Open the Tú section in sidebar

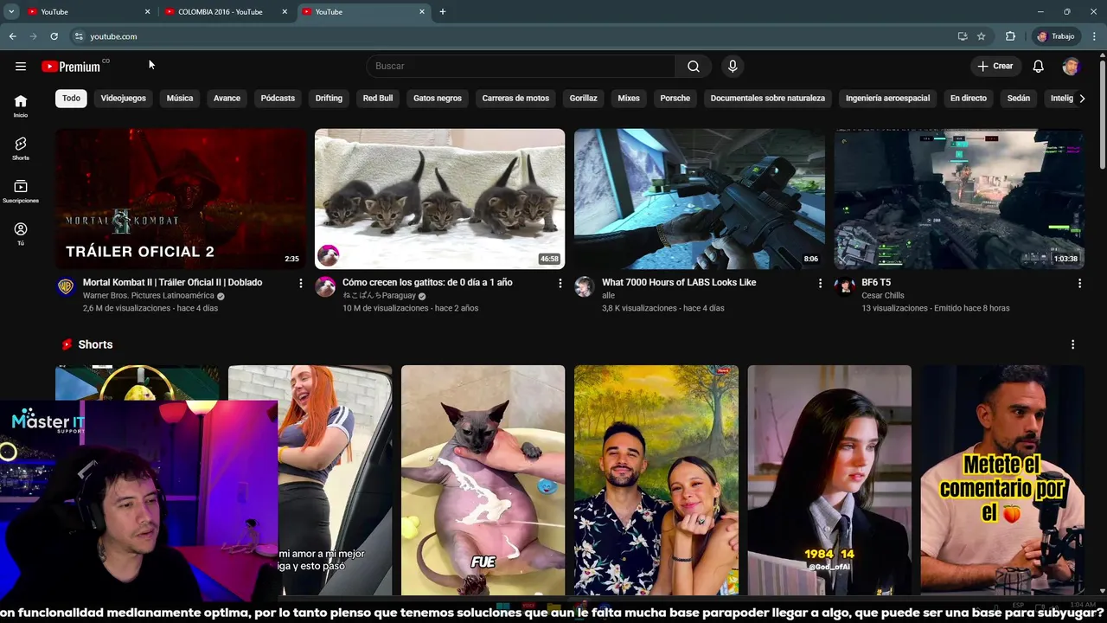(21, 234)
